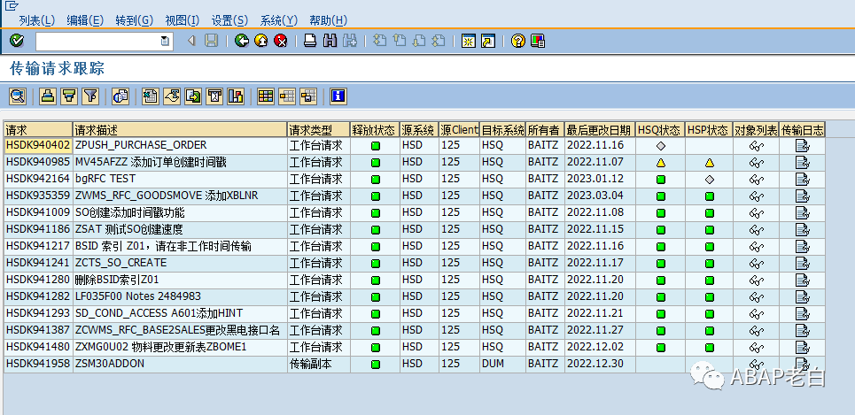Select the 最后更改日期 column header

[x=600, y=129]
